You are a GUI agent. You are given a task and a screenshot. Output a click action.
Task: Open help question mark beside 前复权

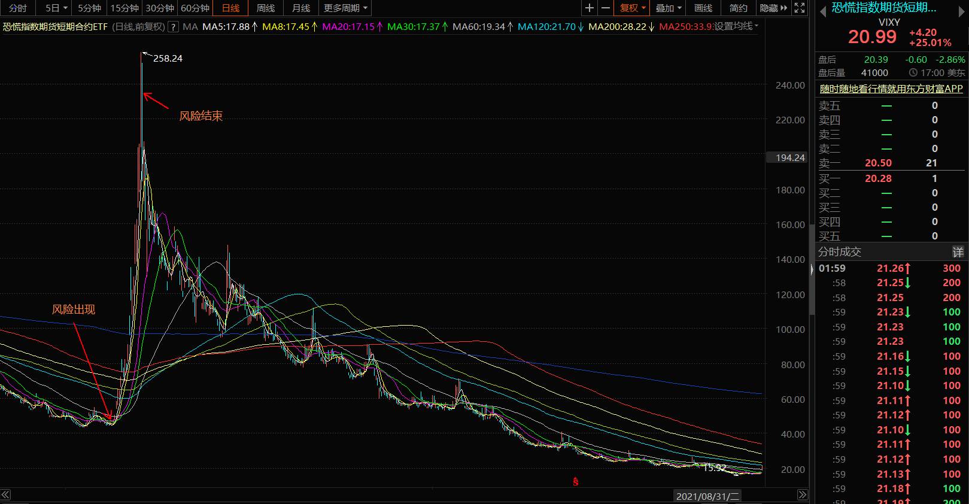[173, 26]
